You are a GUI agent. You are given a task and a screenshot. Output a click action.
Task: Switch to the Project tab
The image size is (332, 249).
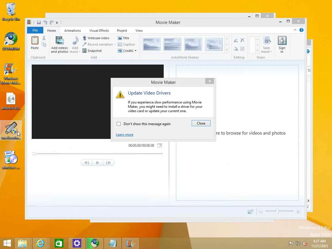coord(122,31)
